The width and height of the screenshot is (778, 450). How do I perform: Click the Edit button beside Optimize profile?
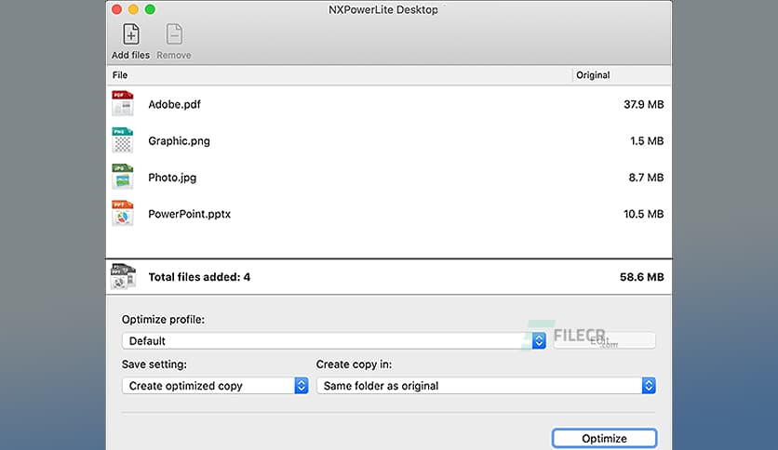604,340
